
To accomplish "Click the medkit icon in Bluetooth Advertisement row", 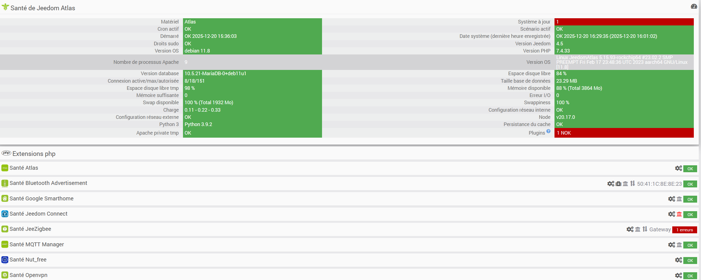I will pyautogui.click(x=618, y=184).
